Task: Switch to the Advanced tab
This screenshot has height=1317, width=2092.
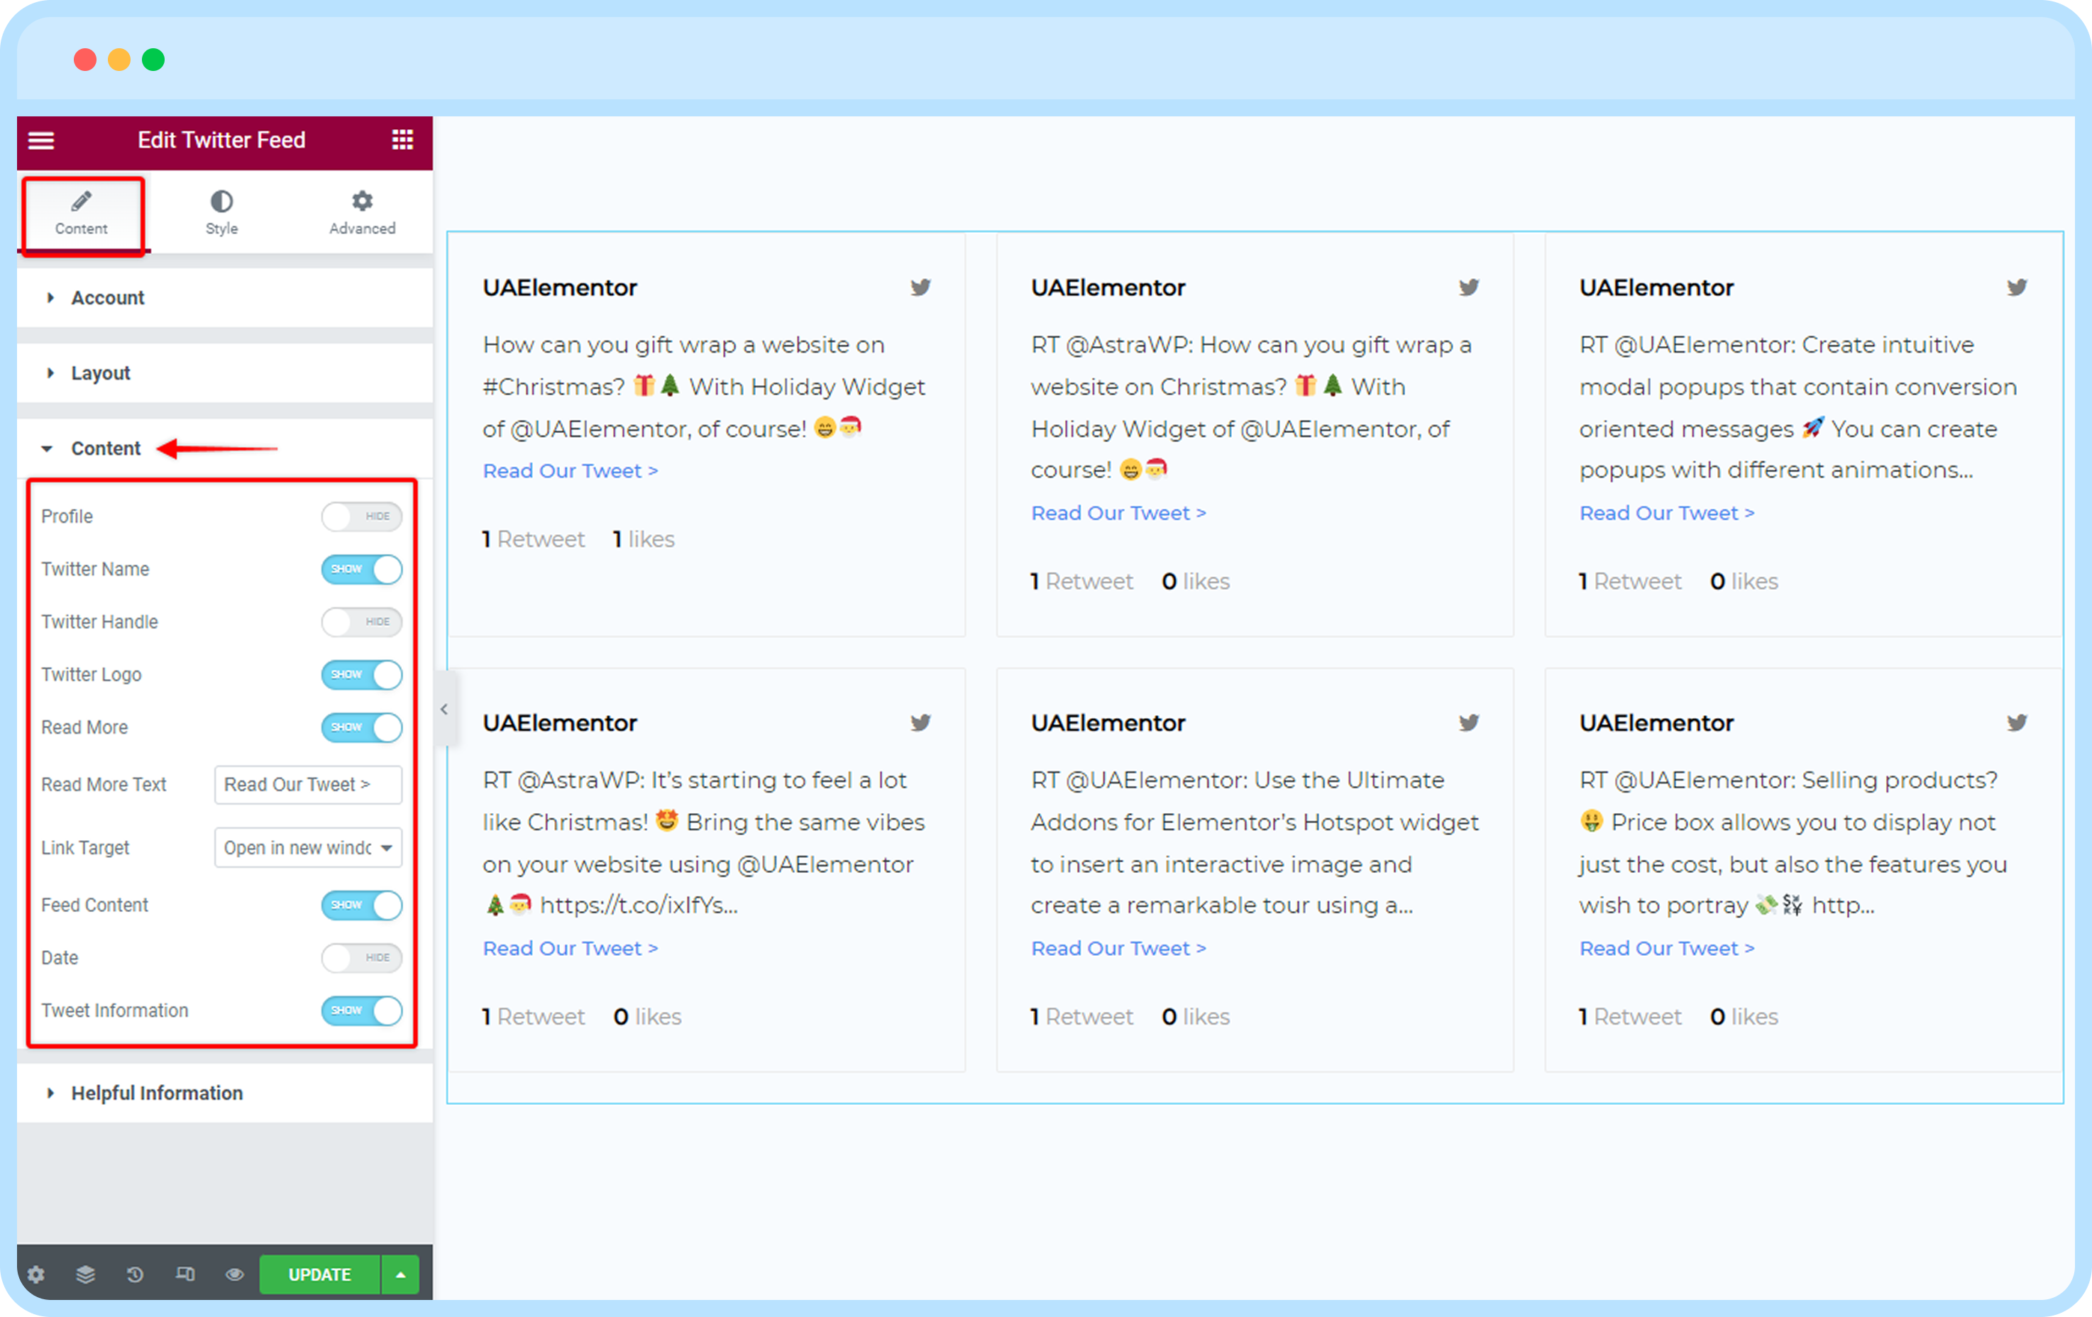Action: point(363,213)
